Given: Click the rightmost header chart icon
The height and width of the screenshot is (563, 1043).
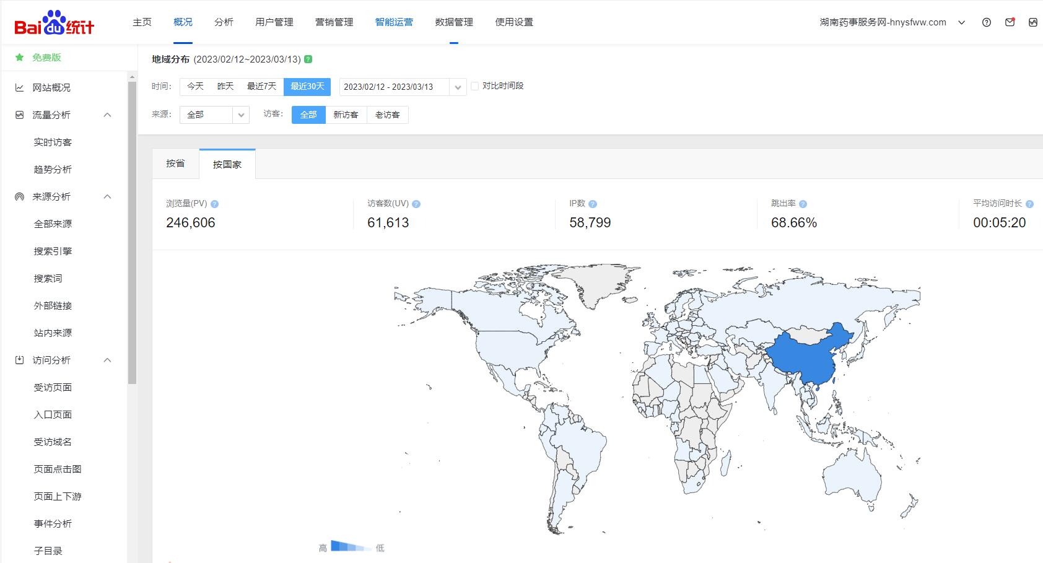Looking at the screenshot, I should (x=1032, y=22).
